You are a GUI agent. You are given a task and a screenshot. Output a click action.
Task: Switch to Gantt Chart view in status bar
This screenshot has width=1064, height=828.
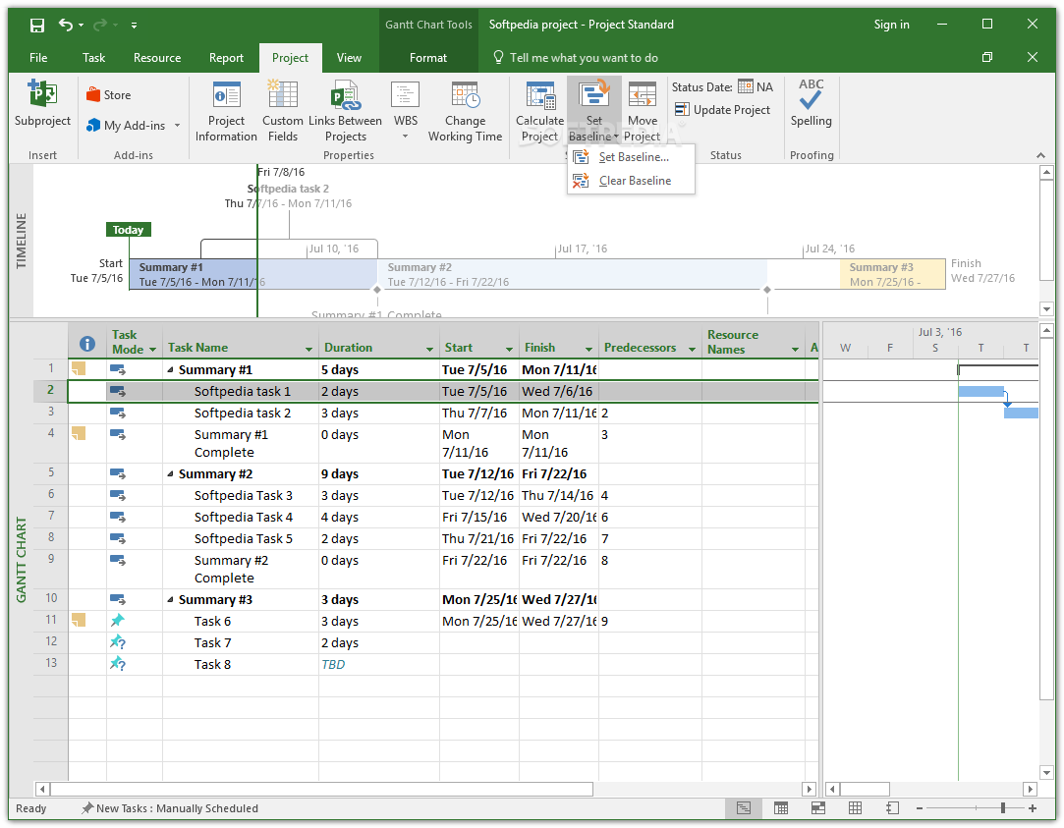click(x=744, y=808)
